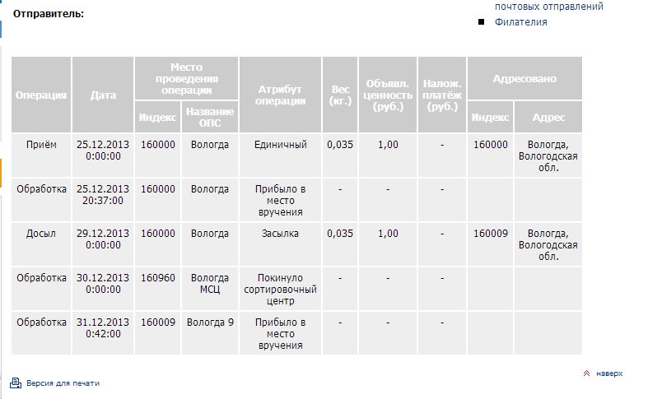Select the Досыл operation cell
The width and height of the screenshot is (648, 399).
coord(41,234)
